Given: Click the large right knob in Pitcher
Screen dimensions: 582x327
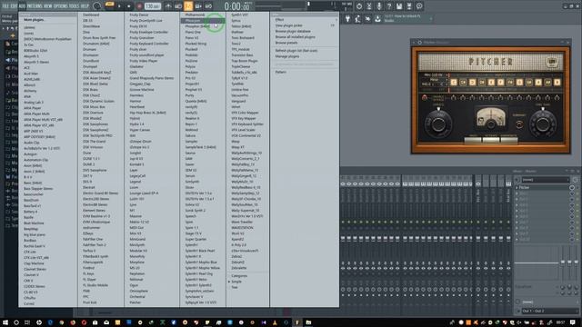Looking at the screenshot, I should (543, 124).
